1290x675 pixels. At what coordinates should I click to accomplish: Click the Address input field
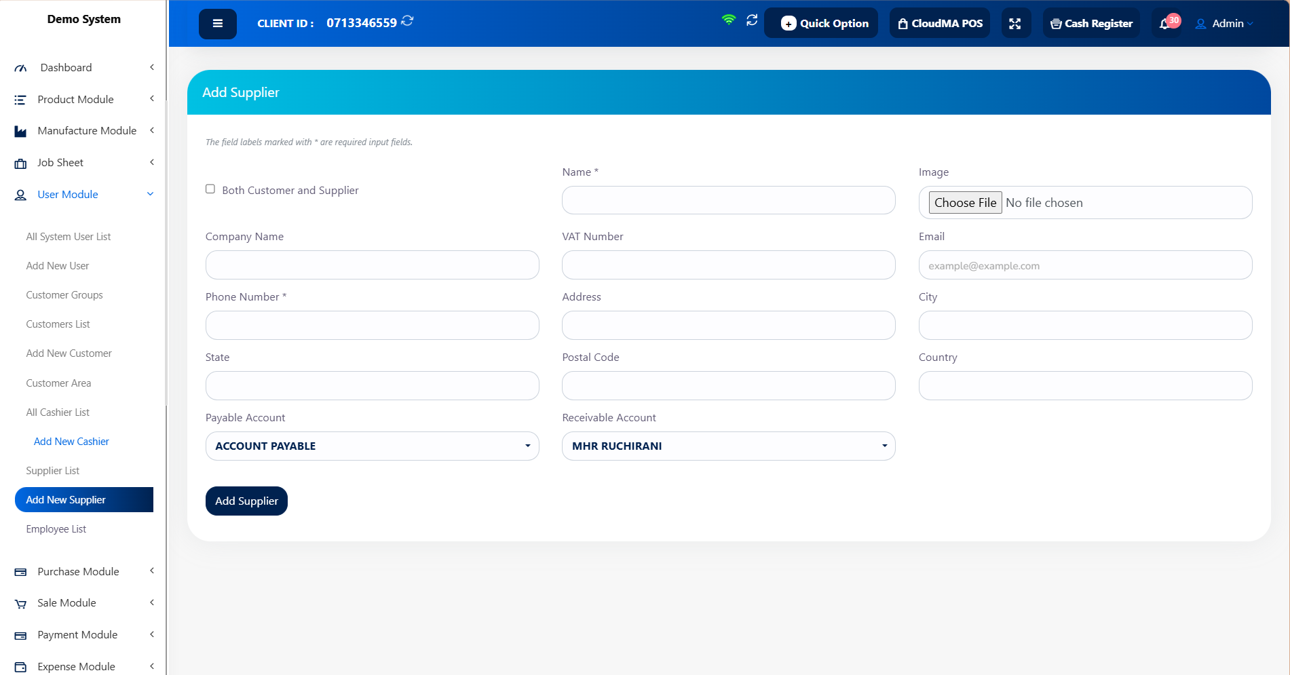[729, 325]
